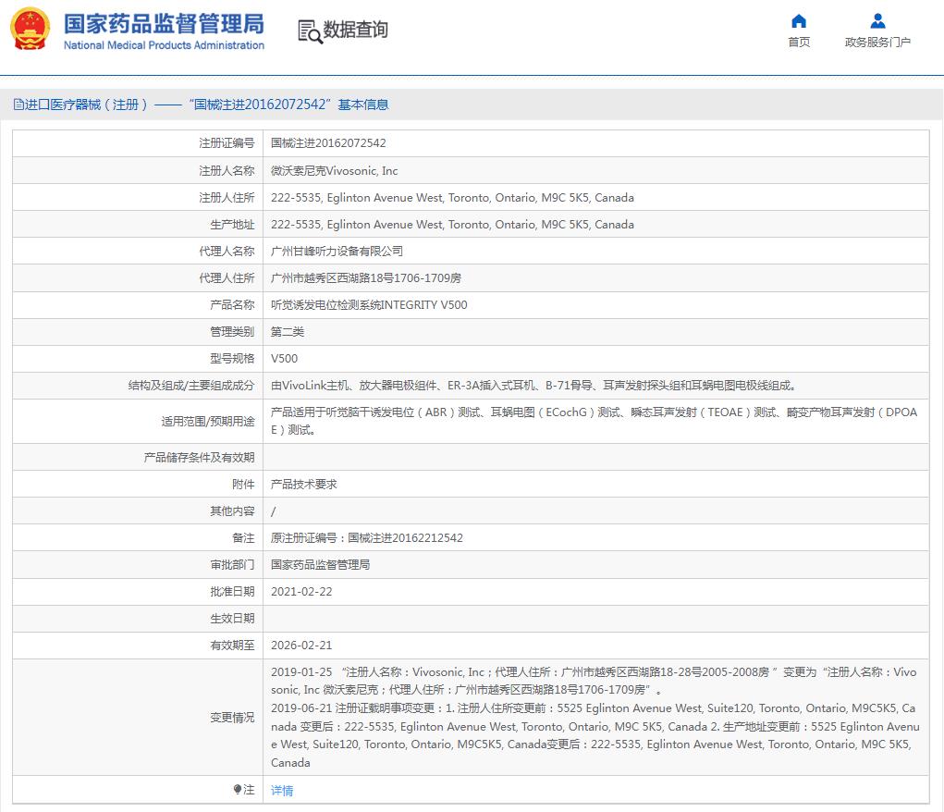The width and height of the screenshot is (944, 812).
Task: Click 产品技术要求 attachment text
Action: (x=304, y=485)
